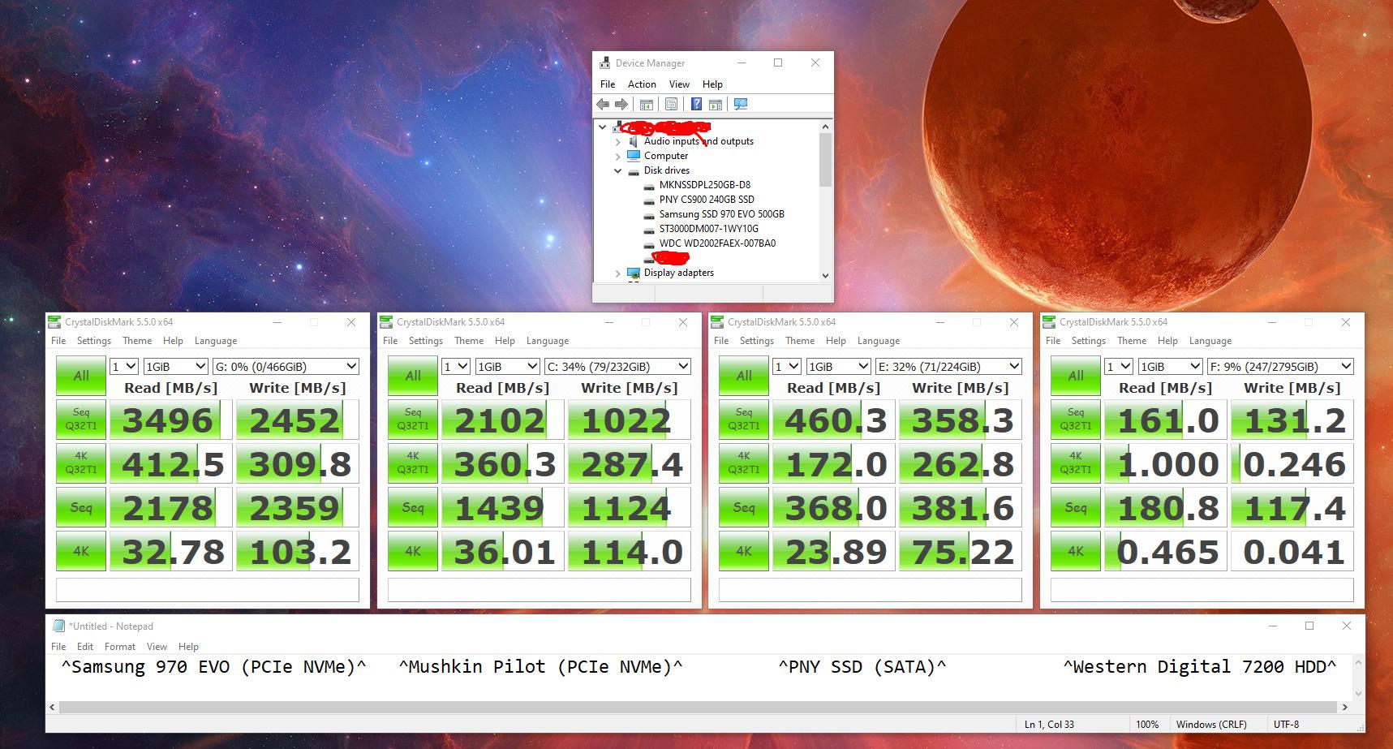Screen dimensions: 1393x749
Task: Run the plain Seq test in the C: window
Action: coord(413,507)
